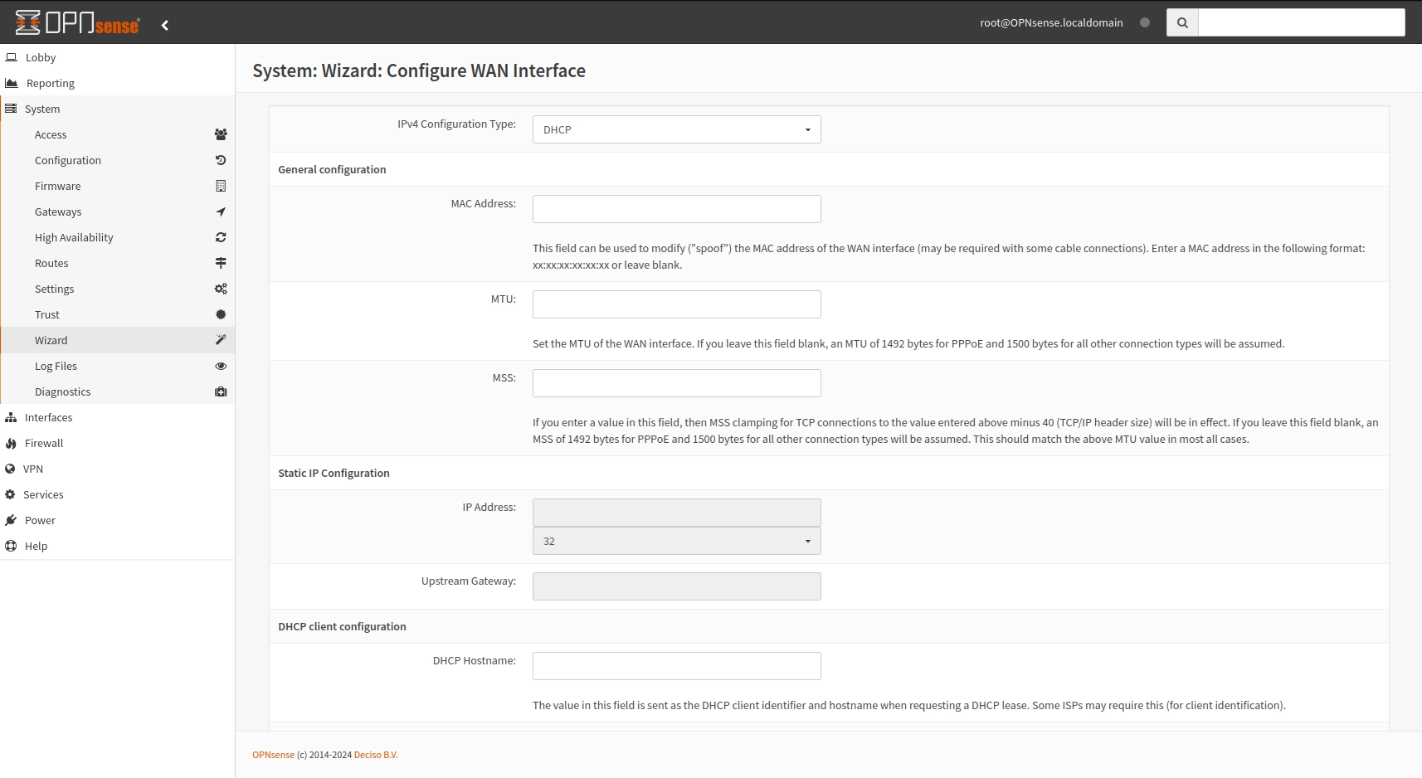
Task: Go to Firmware under System
Action: point(117,186)
